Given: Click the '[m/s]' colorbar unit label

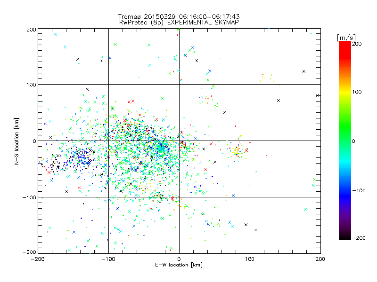Looking at the screenshot, I should [x=346, y=38].
